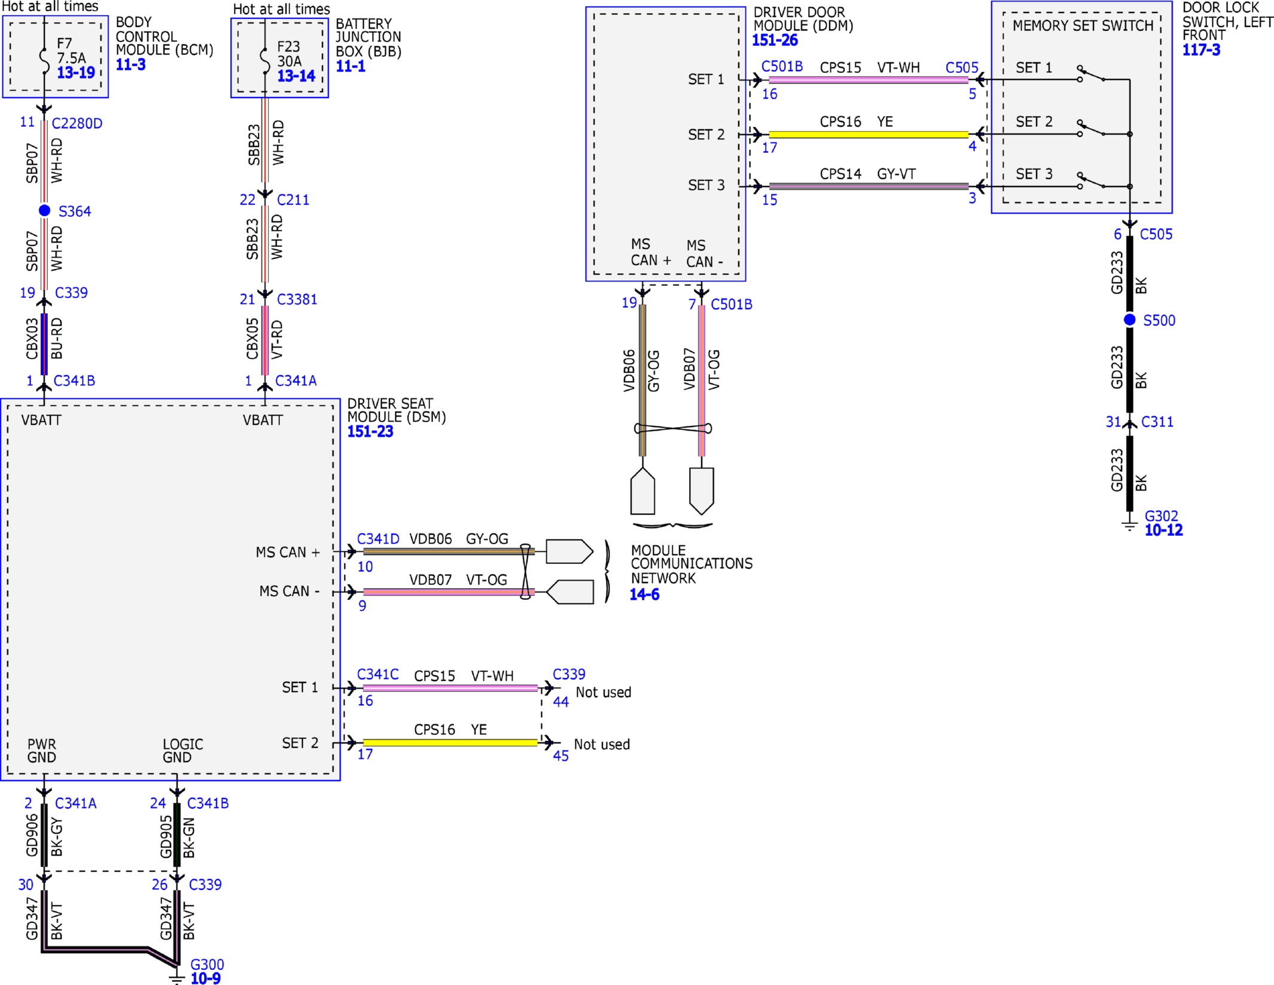
Task: Click the DSM MS CAN - off-page arrow
Action: 570,591
